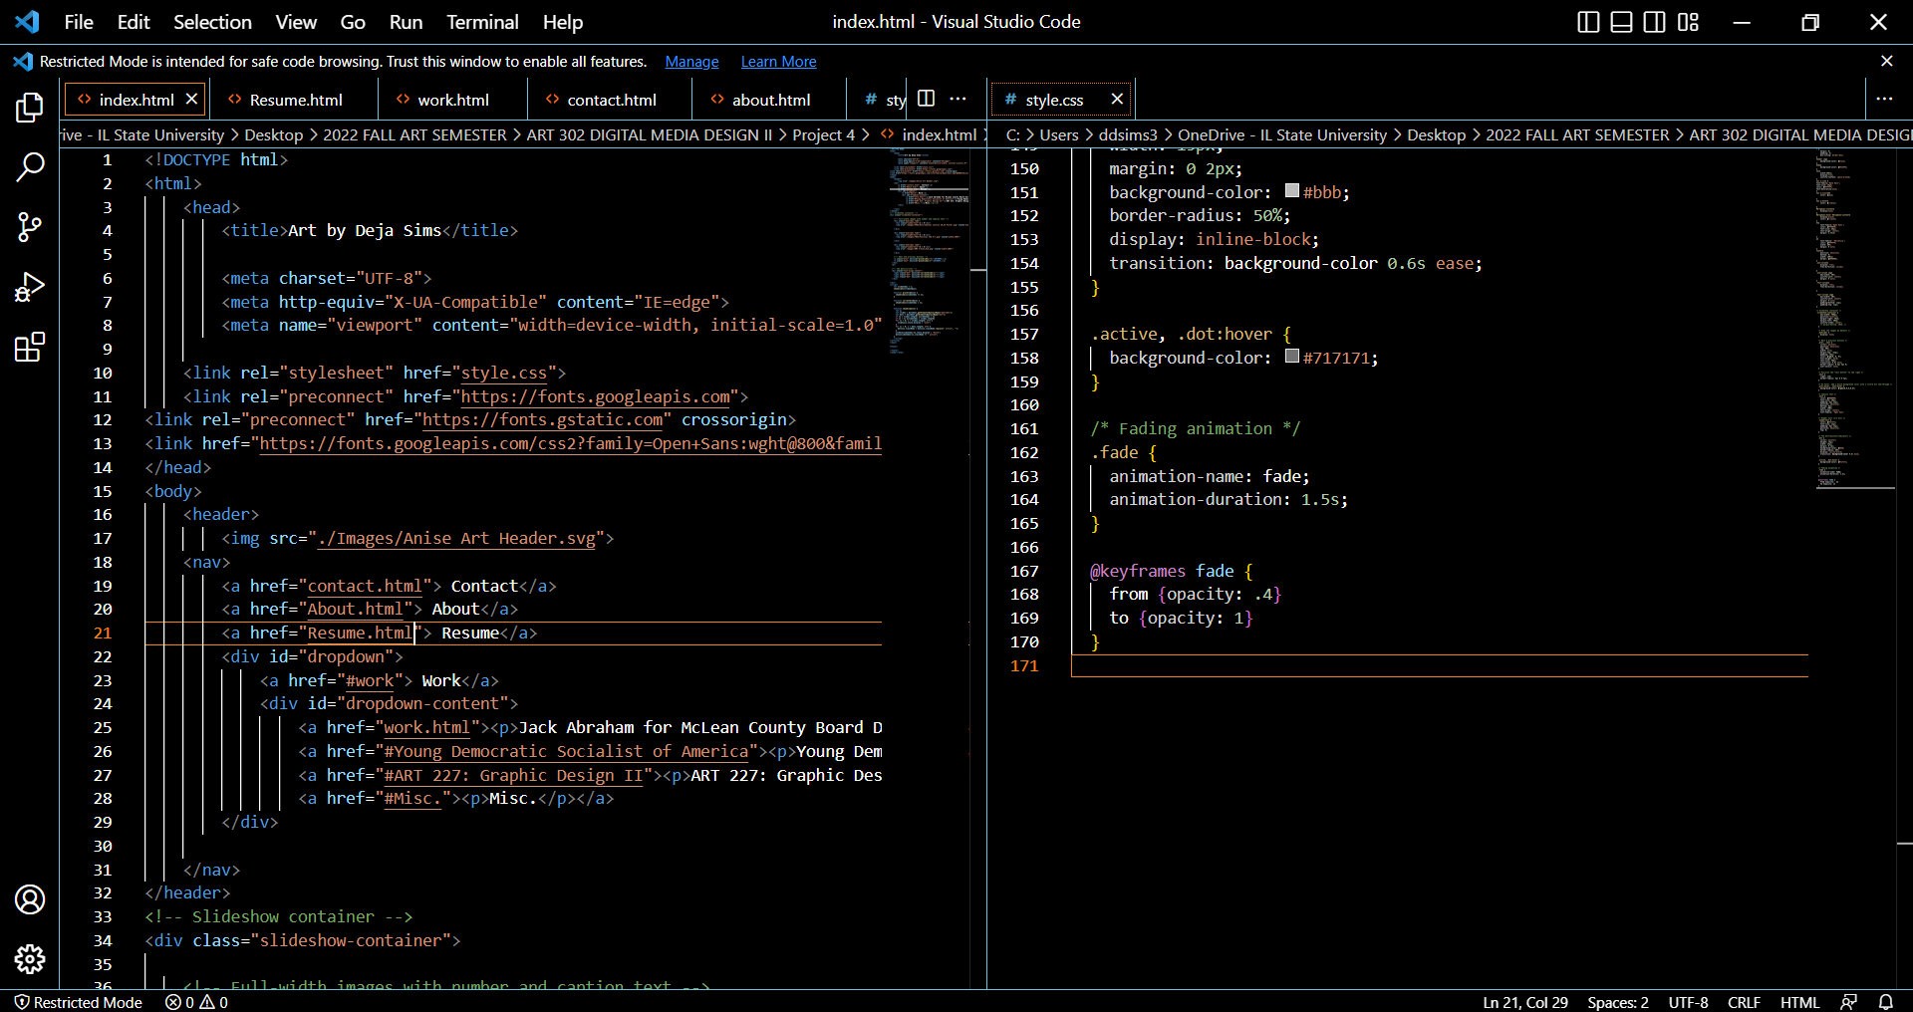Image resolution: width=1913 pixels, height=1012 pixels.
Task: Toggle the secondary side bar layout button
Action: pyautogui.click(x=1654, y=22)
